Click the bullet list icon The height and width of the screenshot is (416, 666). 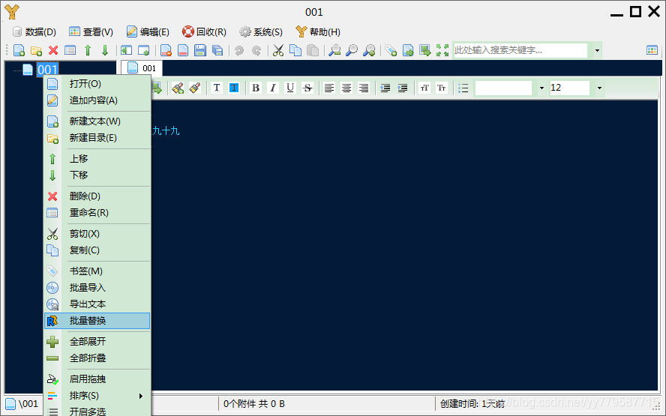(x=463, y=88)
